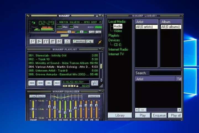Open the playlist MISC options menu
Image resolution: width=199 pixels, height=133 pixels.
click(57, 83)
